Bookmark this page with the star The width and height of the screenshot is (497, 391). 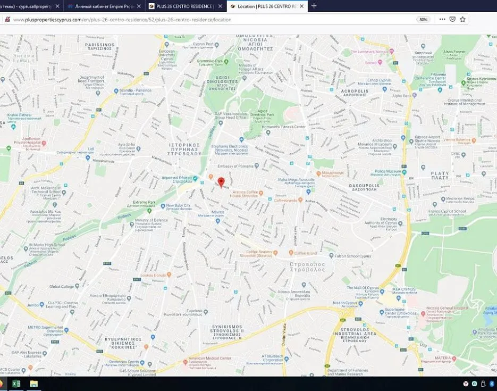pyautogui.click(x=463, y=19)
